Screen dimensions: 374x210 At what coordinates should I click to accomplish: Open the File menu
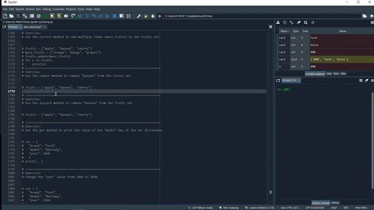(x=5, y=9)
